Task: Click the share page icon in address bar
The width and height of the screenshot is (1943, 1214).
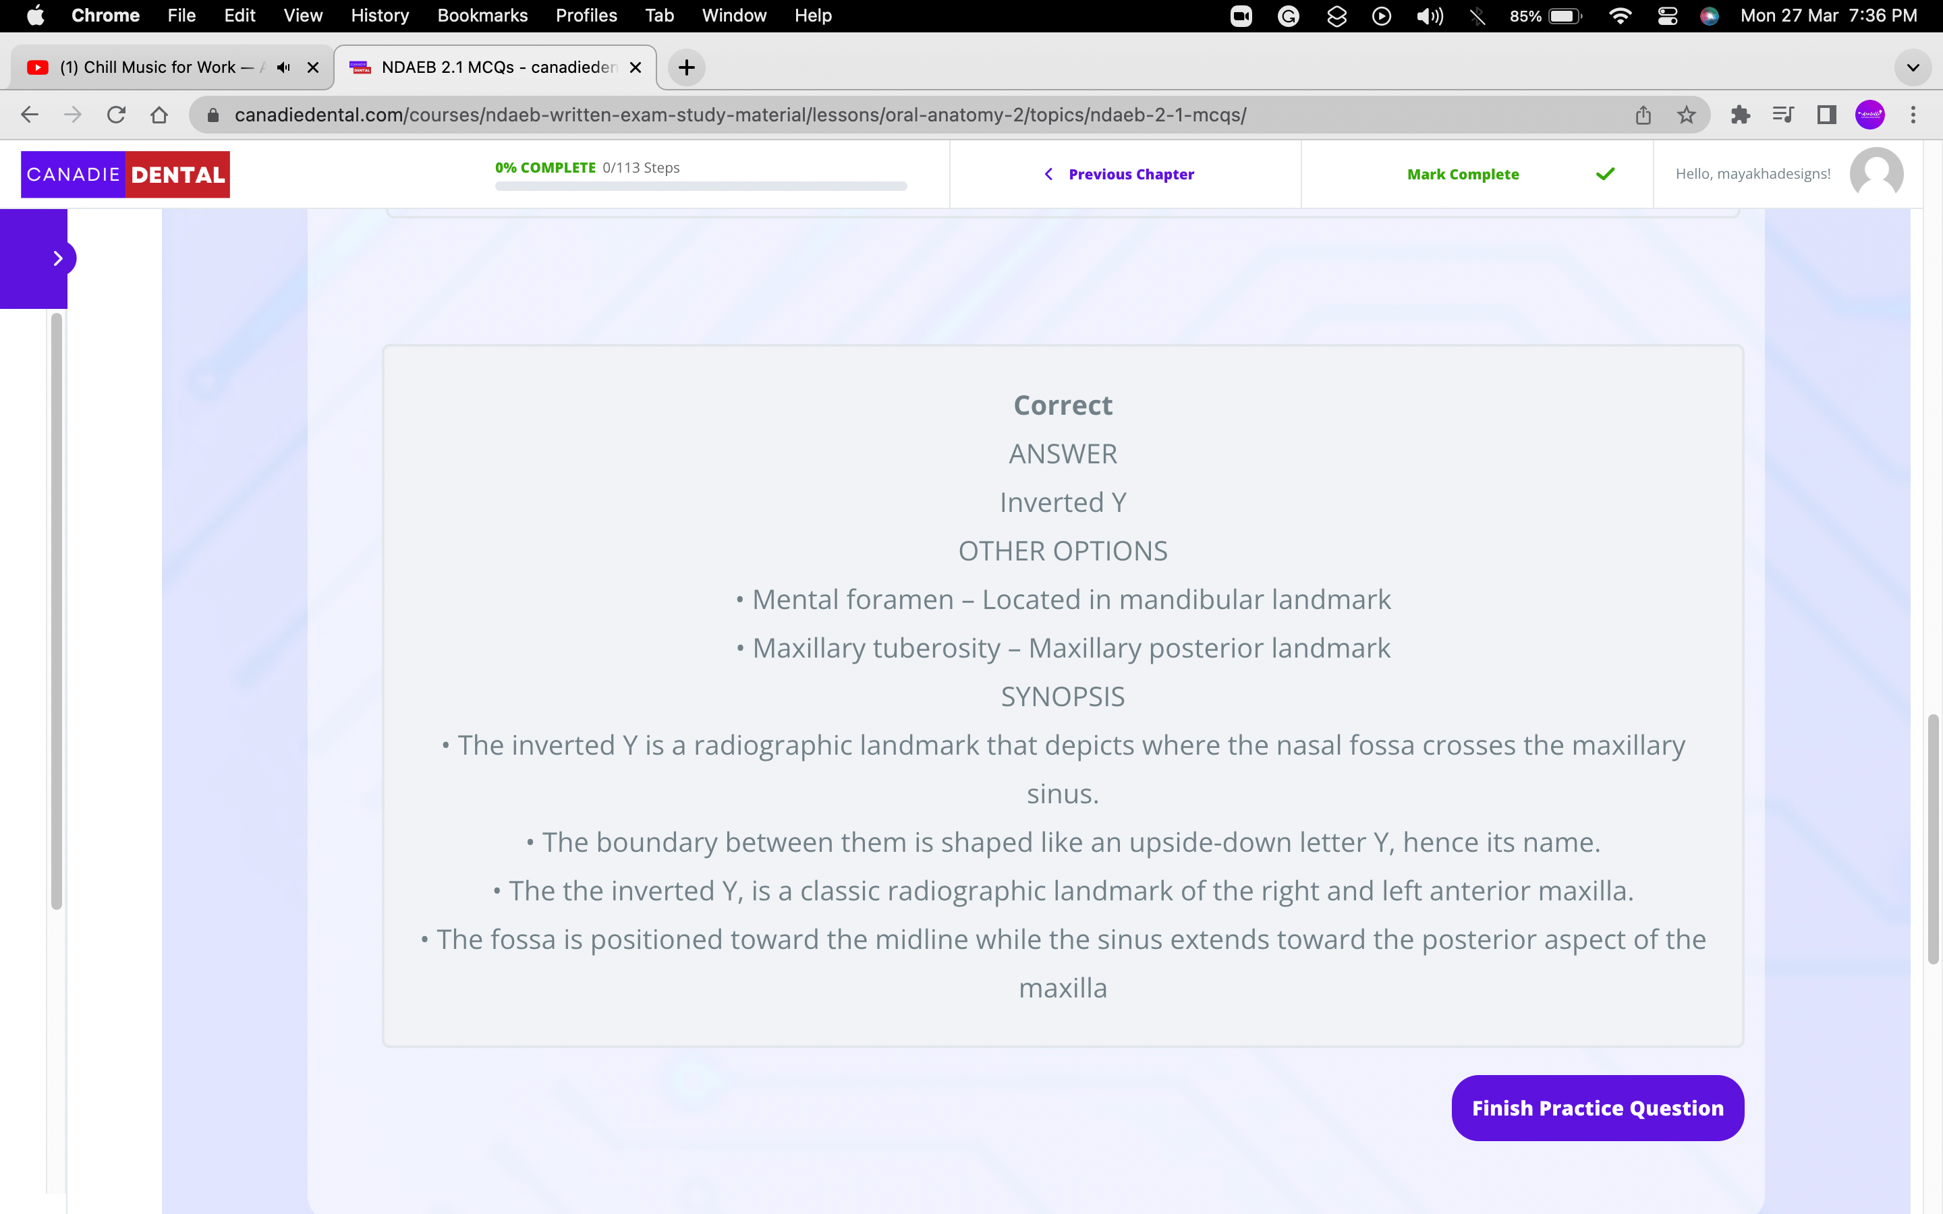Action: (x=1643, y=115)
